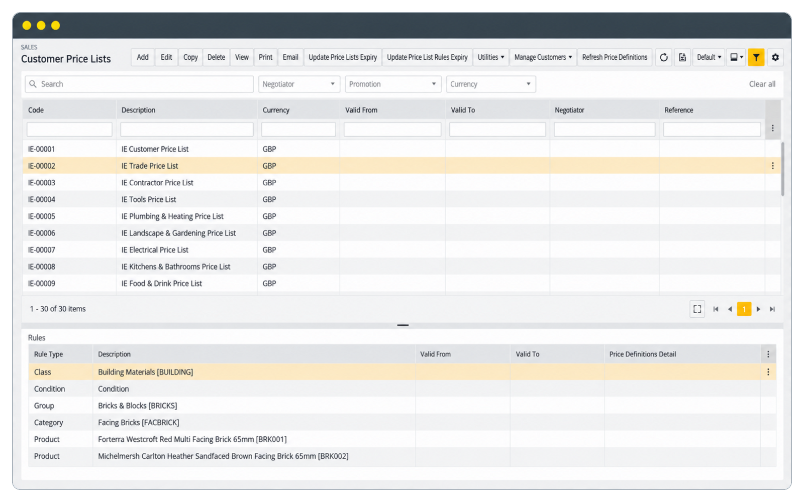Go to the previous page arrow
This screenshot has height=502, width=804.
click(730, 309)
